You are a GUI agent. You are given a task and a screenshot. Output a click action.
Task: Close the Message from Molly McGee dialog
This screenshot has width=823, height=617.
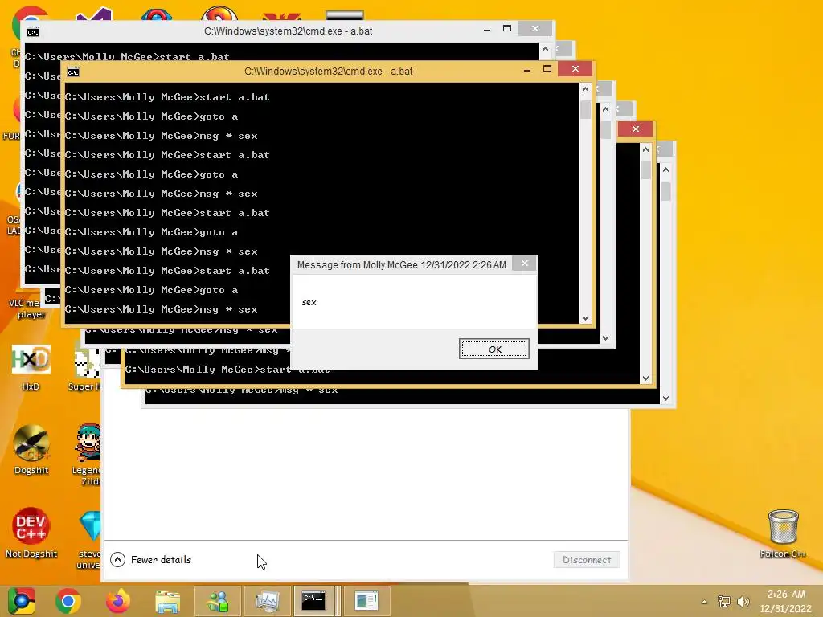click(x=524, y=264)
